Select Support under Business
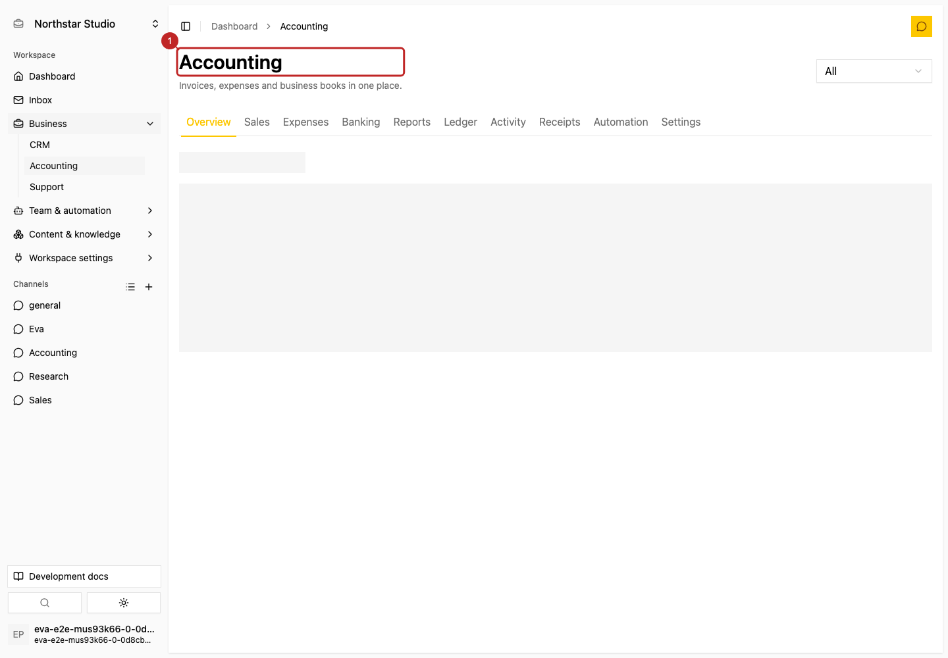 (84, 187)
